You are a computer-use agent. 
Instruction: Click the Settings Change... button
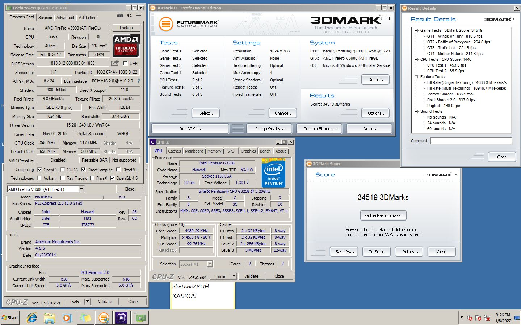point(283,113)
